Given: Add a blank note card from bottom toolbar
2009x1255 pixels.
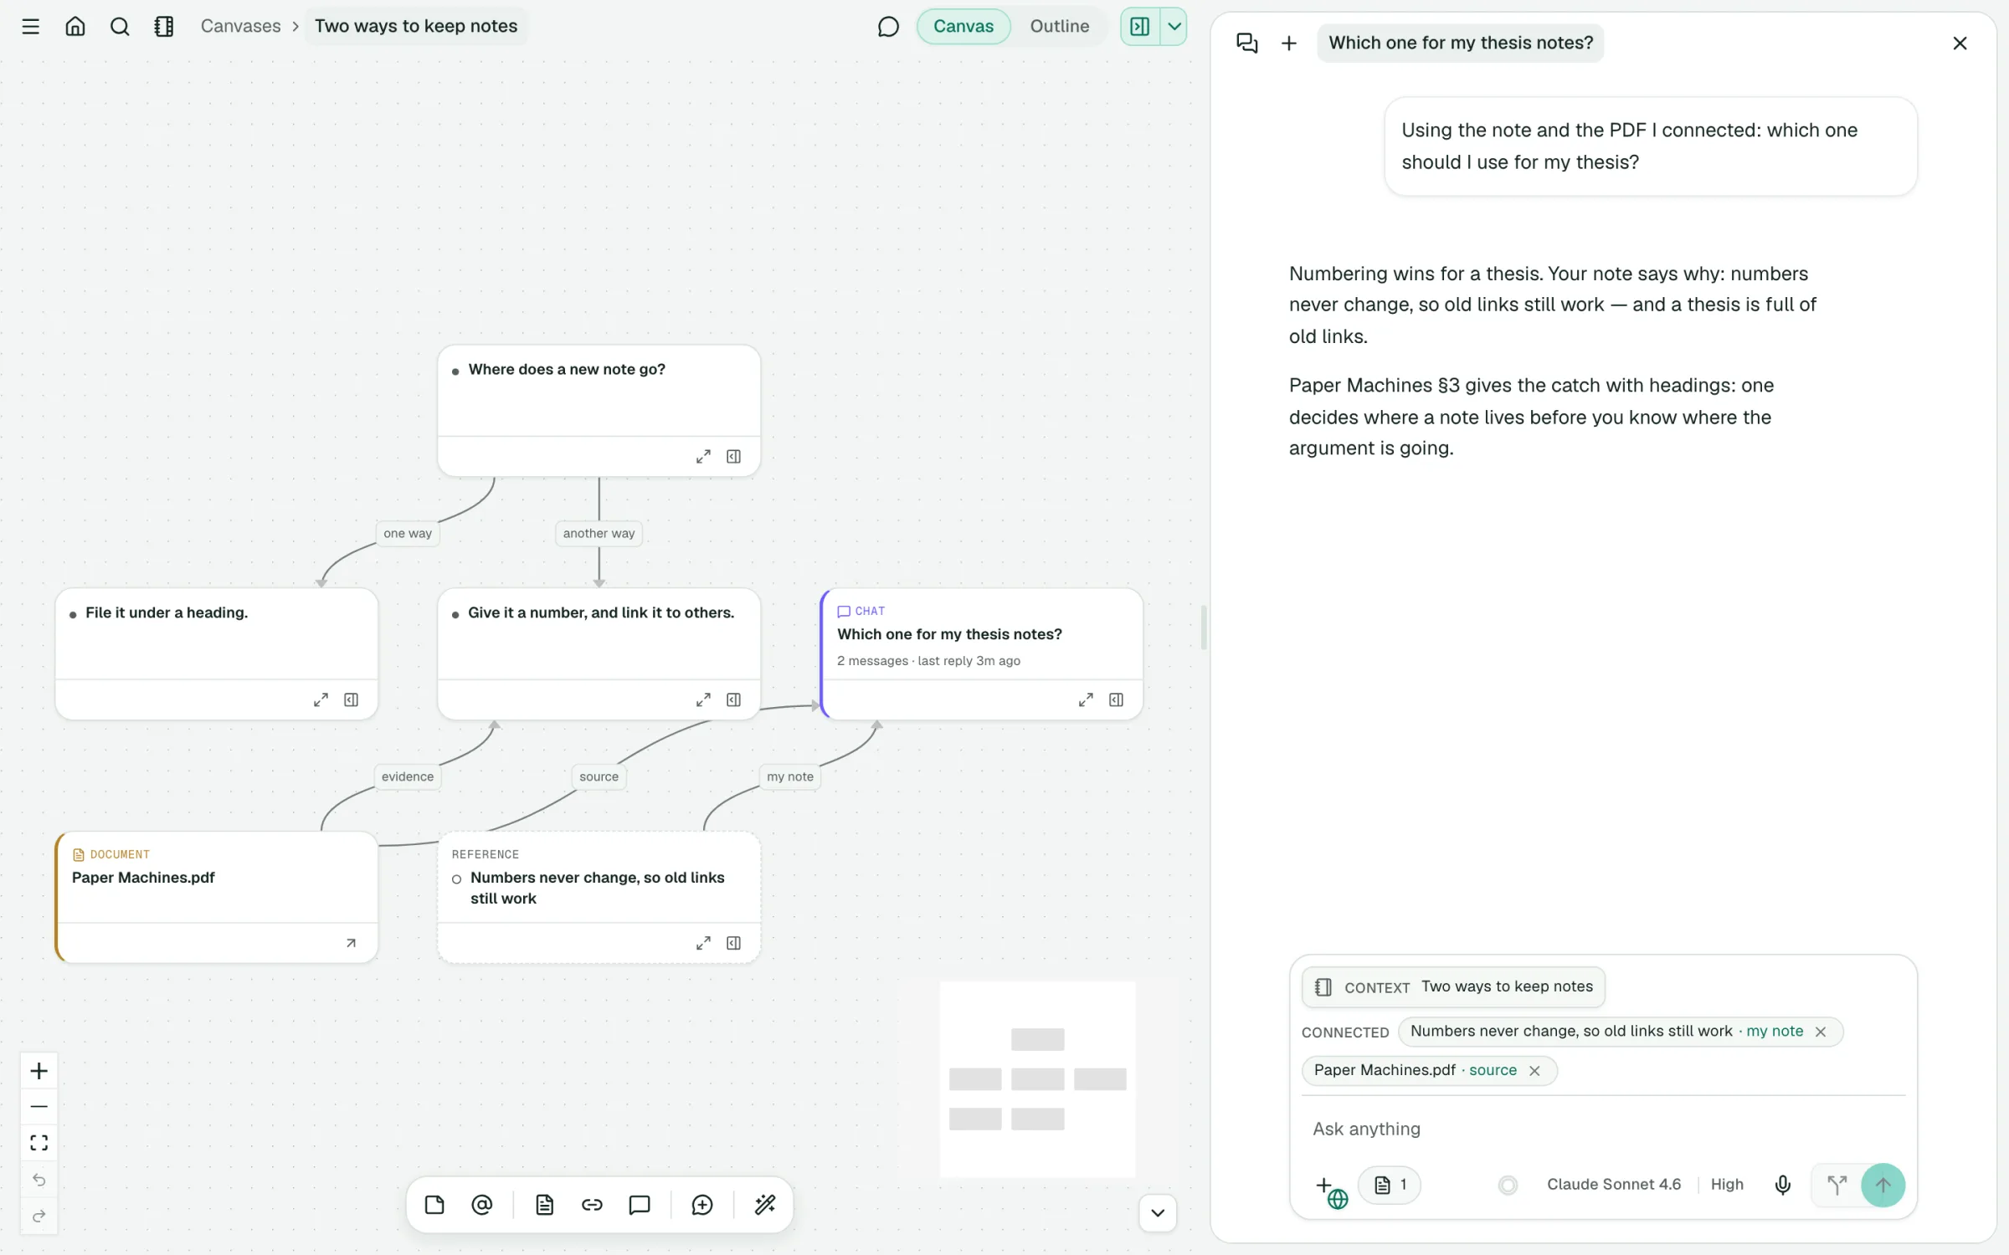Looking at the screenshot, I should (434, 1205).
